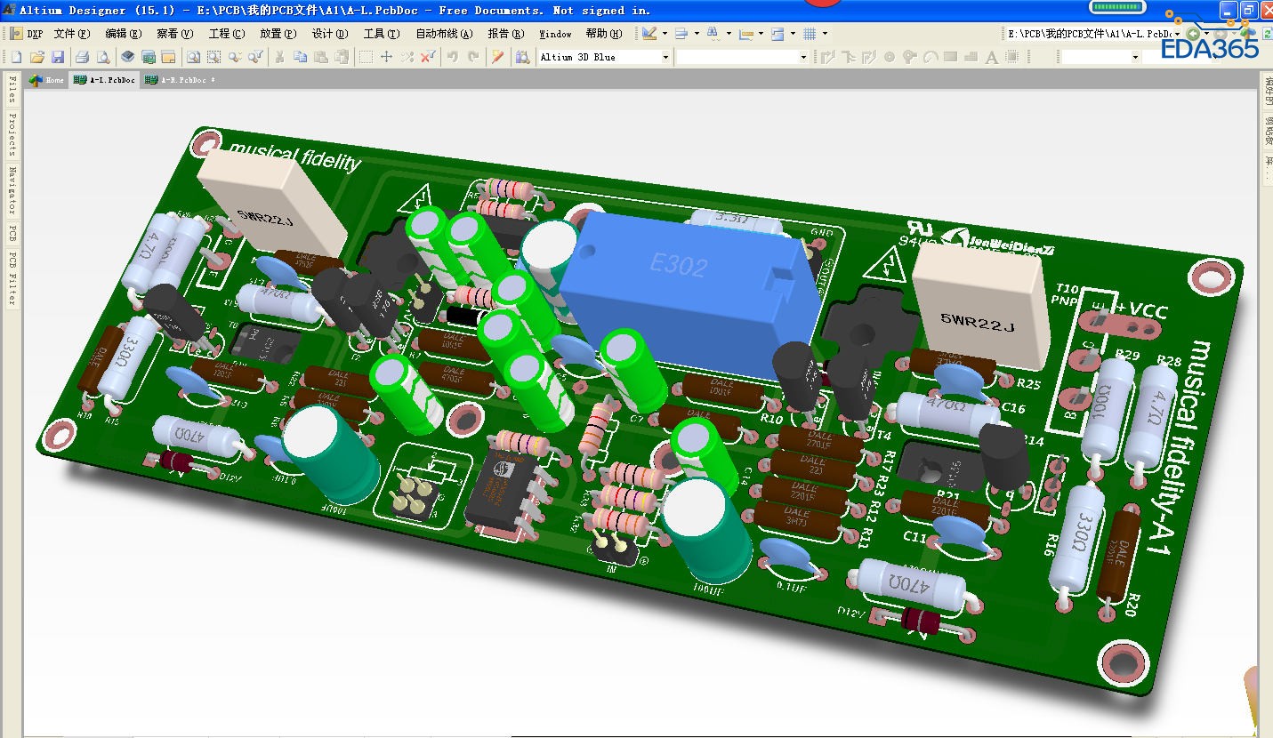This screenshot has height=738, width=1273.
Task: Open the Utility drawing tools icon
Action: point(649,34)
